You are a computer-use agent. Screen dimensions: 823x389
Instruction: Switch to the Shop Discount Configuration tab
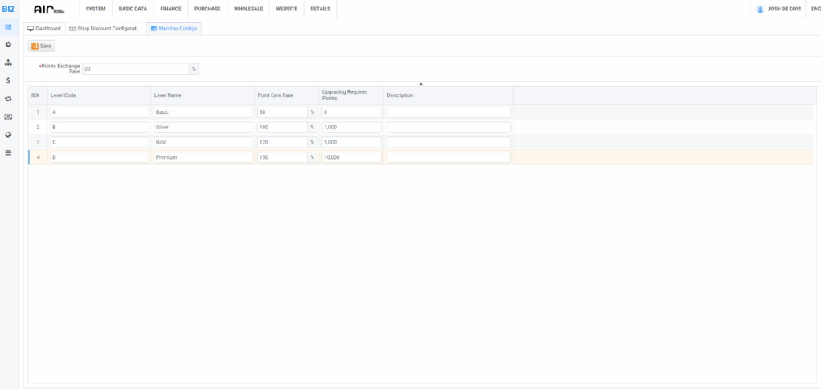(104, 28)
